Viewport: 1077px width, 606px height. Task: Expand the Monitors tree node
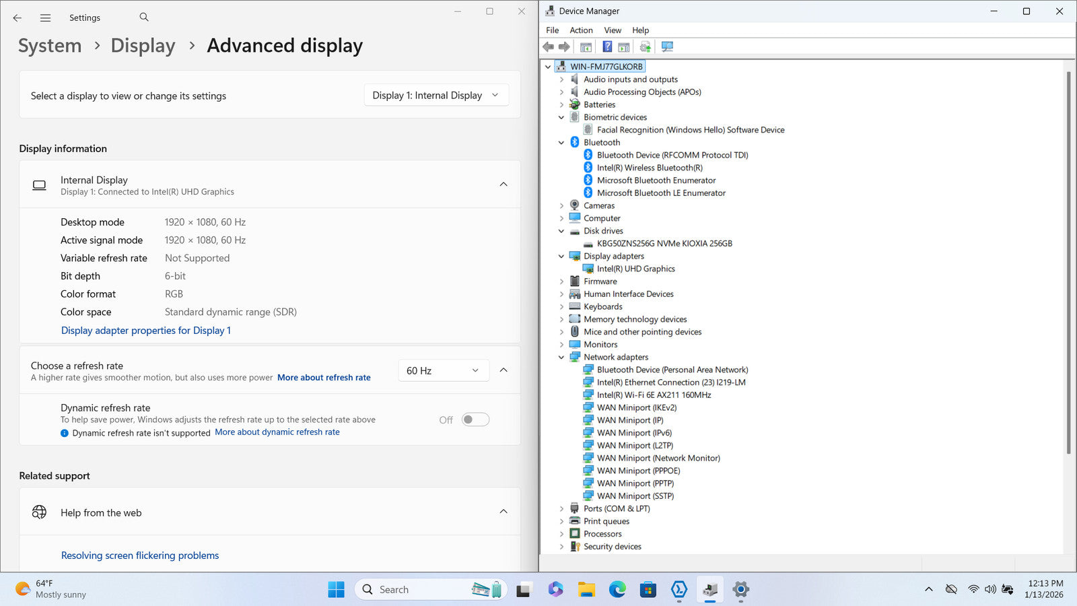tap(561, 345)
